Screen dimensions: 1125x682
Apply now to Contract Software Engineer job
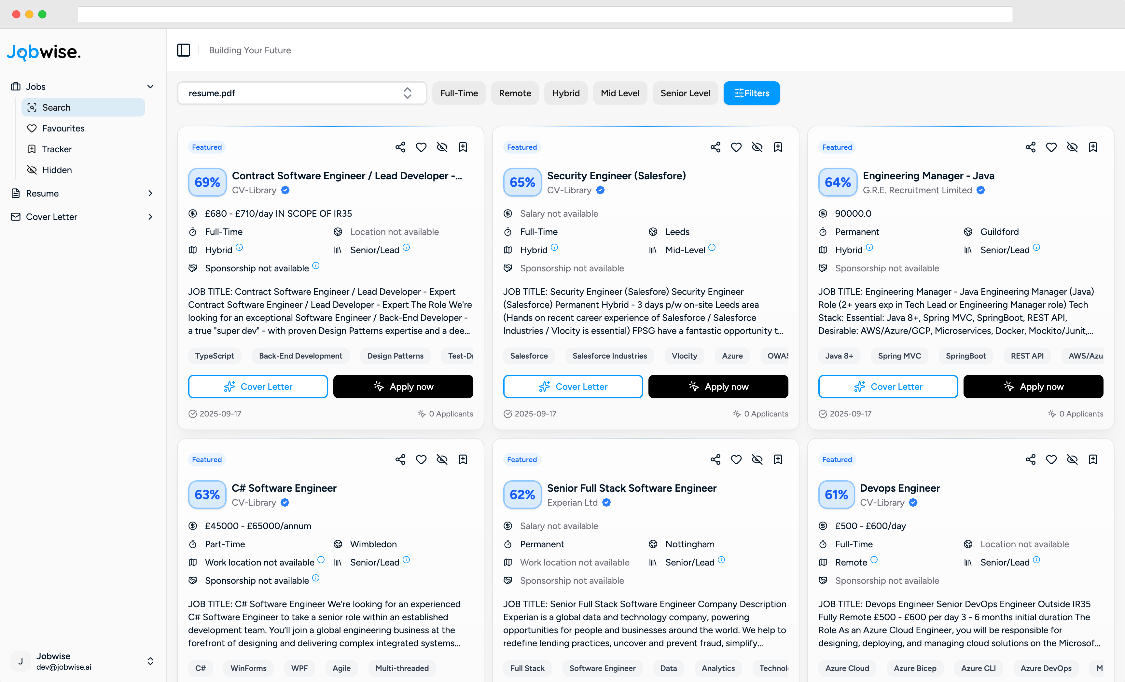coord(403,387)
